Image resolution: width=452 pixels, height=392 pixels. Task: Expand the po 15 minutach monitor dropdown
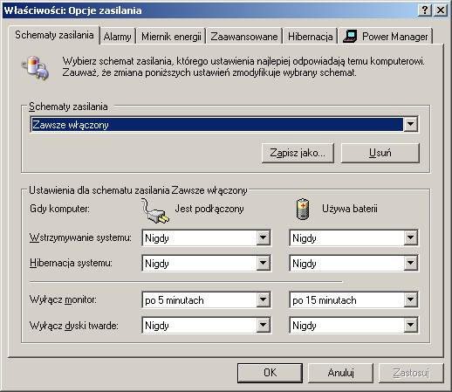(354, 300)
